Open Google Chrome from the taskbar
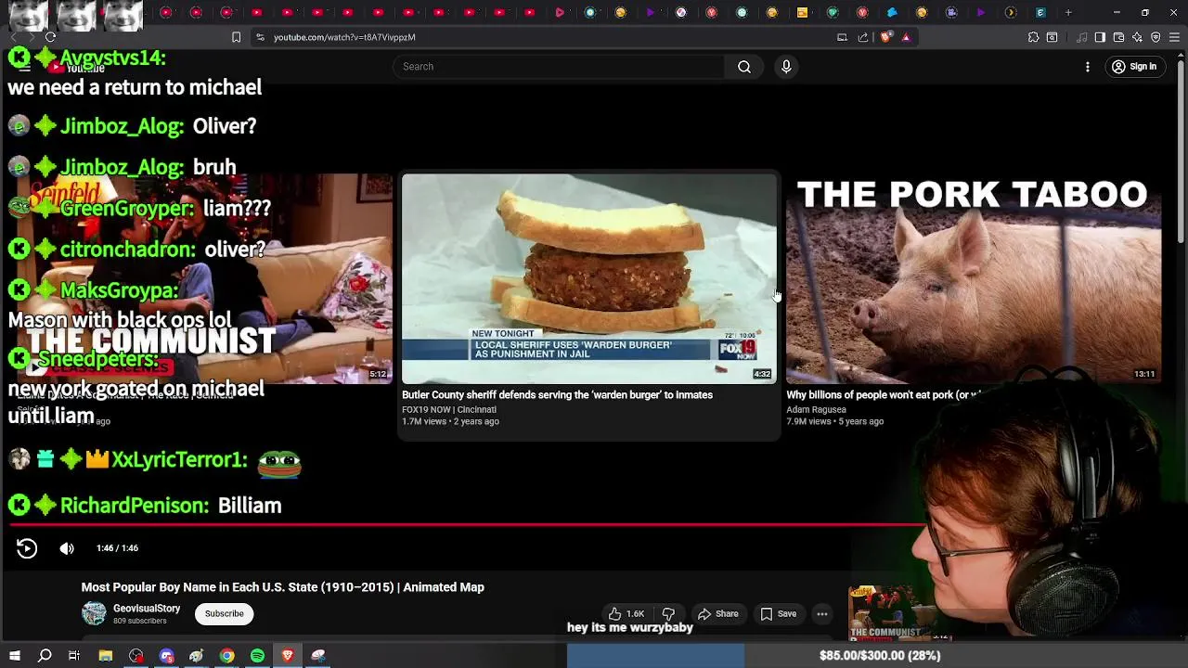Image resolution: width=1188 pixels, height=668 pixels. pos(227,656)
